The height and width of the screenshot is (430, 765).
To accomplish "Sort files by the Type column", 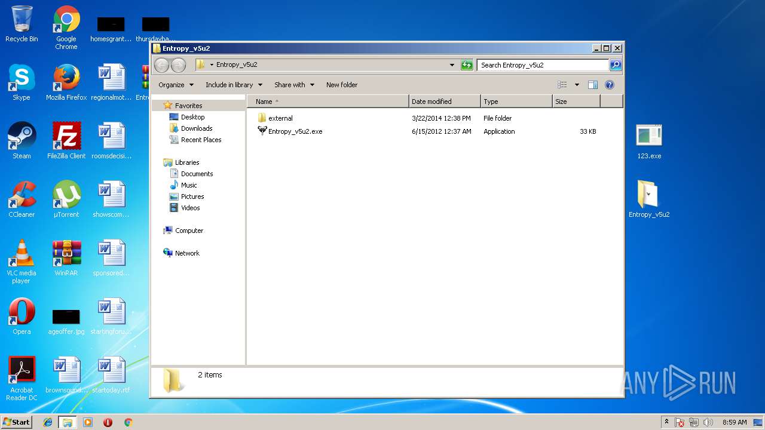I will click(516, 102).
